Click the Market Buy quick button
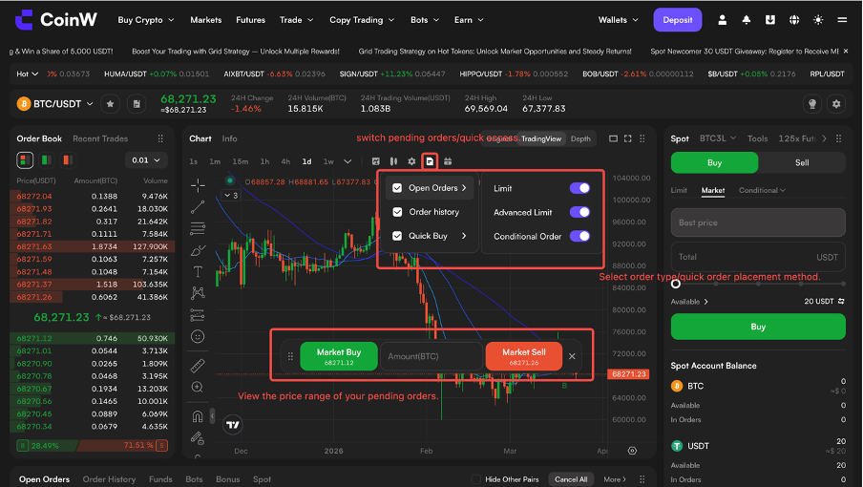The height and width of the screenshot is (487, 863). pyautogui.click(x=339, y=356)
